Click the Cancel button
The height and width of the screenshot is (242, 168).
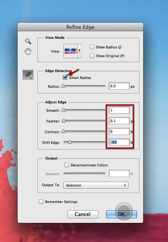83,214
